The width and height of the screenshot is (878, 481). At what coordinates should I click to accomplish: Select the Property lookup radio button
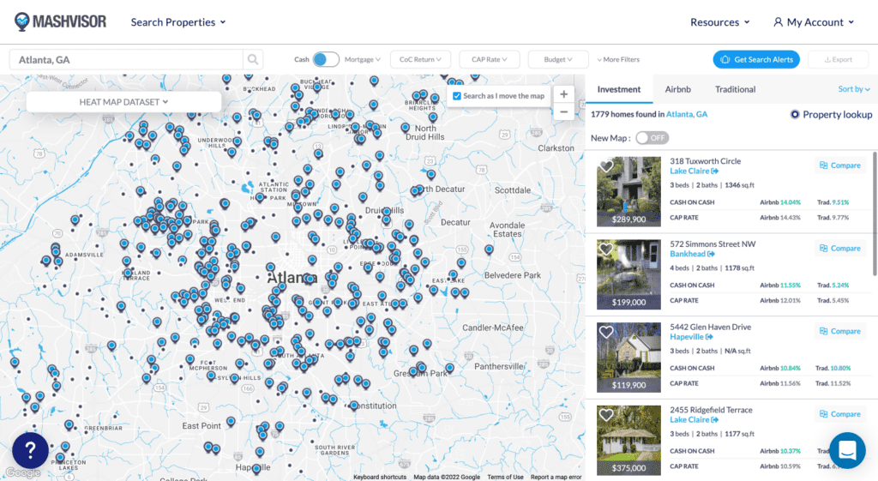pos(795,114)
